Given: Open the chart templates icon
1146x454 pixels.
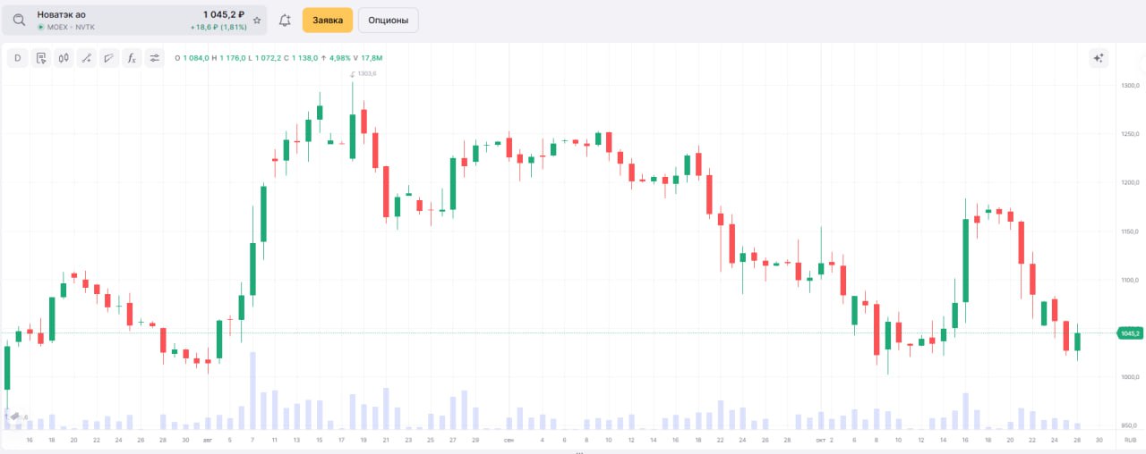Looking at the screenshot, I should [40, 58].
